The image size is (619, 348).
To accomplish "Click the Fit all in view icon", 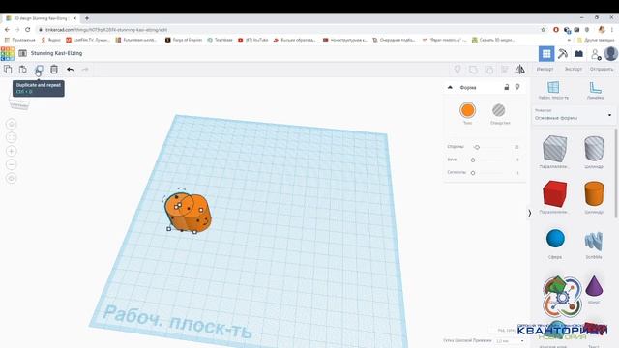I will tap(12, 137).
